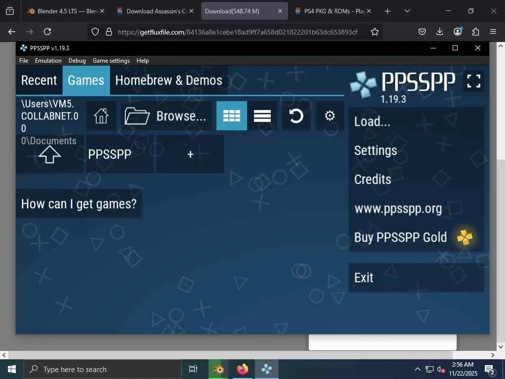This screenshot has height=379, width=505.
Task: Switch to Blender 4.5 LTS browser tab
Action: 66,11
